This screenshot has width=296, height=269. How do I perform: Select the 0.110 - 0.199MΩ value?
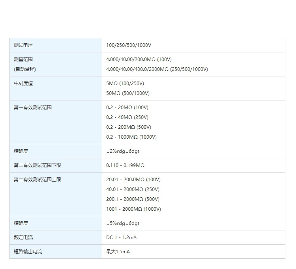126,165
